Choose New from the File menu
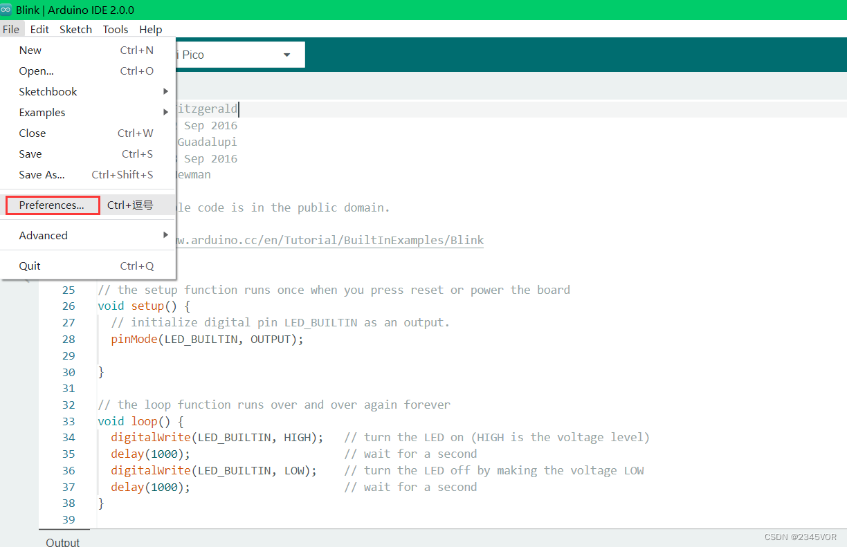Image resolution: width=847 pixels, height=547 pixels. (88, 50)
